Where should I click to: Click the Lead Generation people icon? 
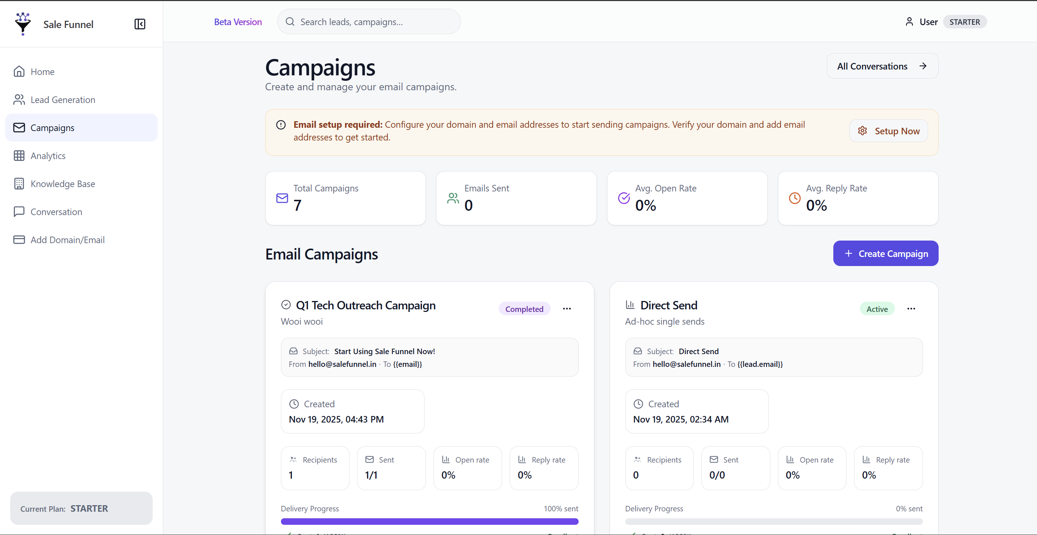pos(19,100)
